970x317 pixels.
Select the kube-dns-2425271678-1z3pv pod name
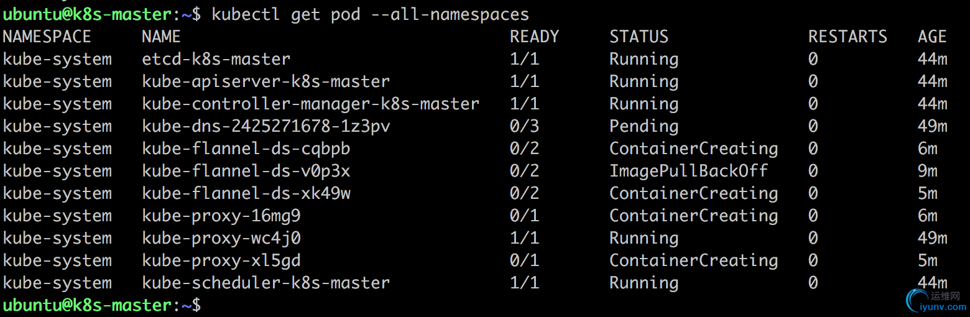point(266,126)
